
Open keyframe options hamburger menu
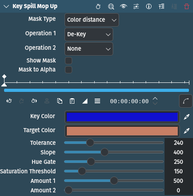[97, 101]
